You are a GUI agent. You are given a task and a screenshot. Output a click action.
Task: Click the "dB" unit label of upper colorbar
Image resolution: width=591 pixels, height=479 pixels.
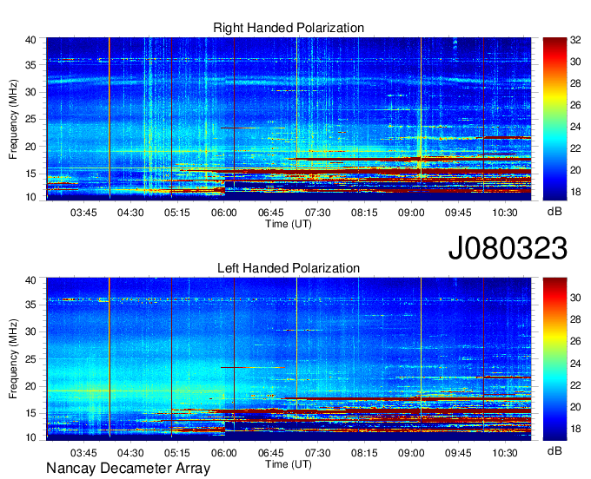click(554, 212)
